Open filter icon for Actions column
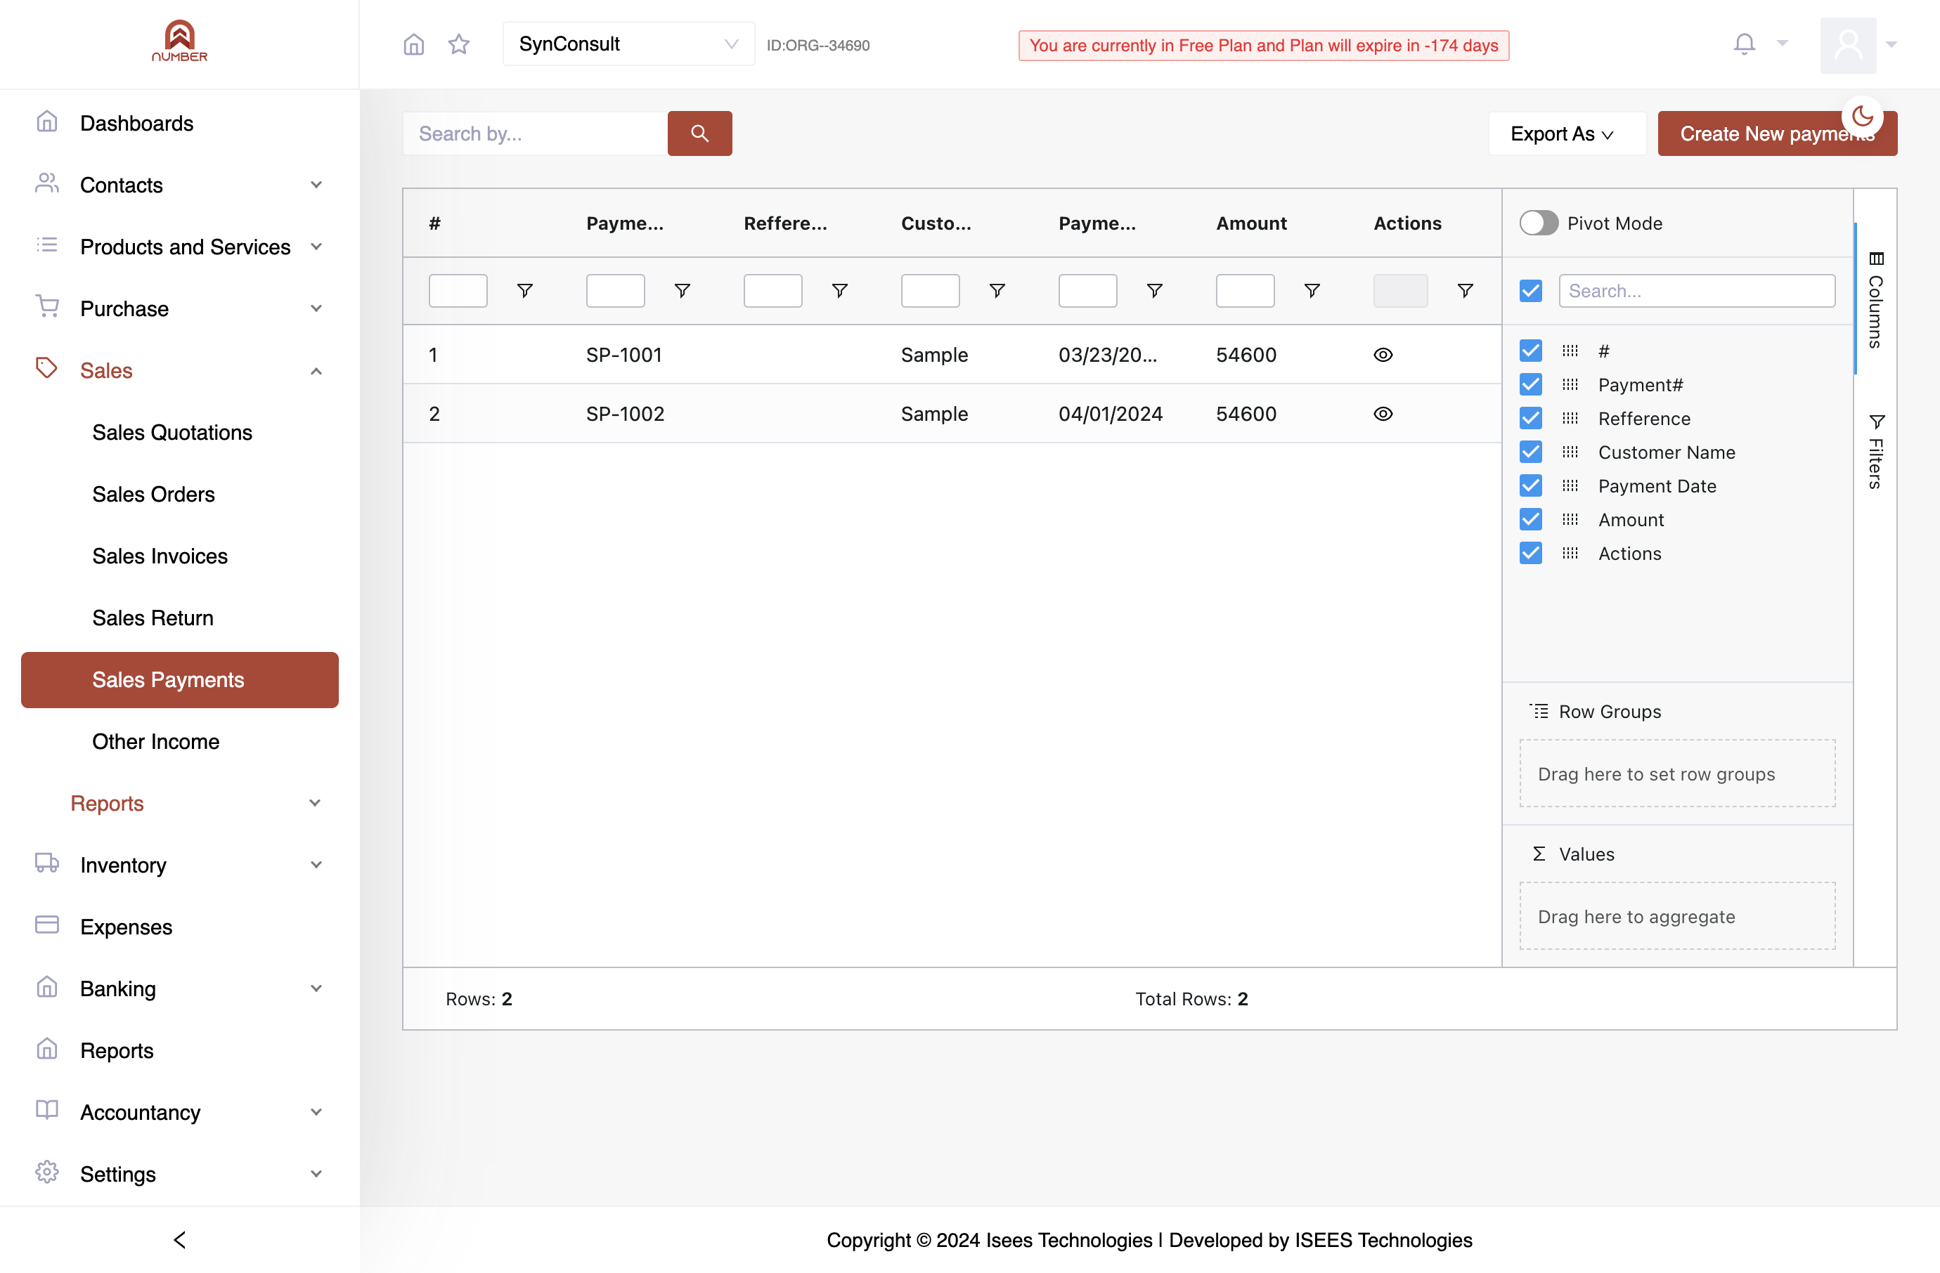The height and width of the screenshot is (1273, 1940). click(1465, 291)
